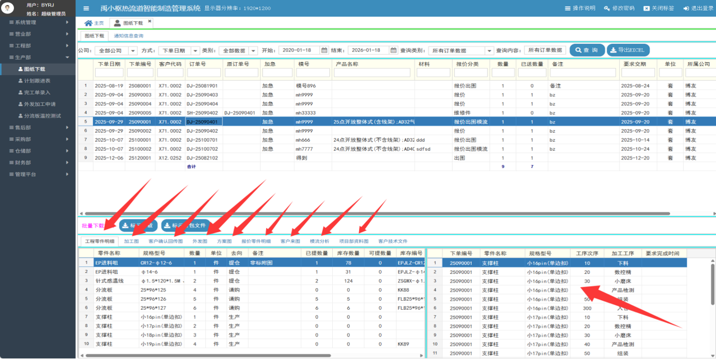Open the 主页 home tab icon
Image resolution: width=716 pixels, height=359 pixels.
(x=88, y=24)
